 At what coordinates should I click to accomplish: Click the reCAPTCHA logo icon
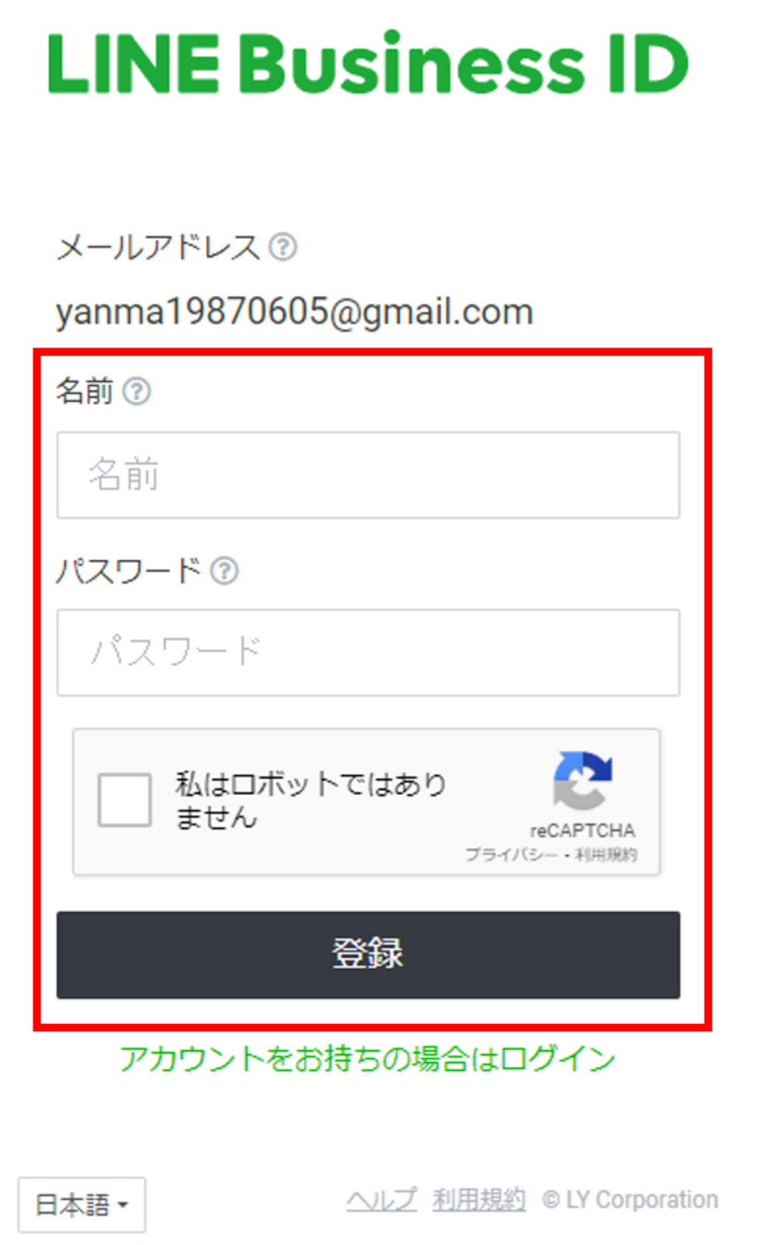583,780
